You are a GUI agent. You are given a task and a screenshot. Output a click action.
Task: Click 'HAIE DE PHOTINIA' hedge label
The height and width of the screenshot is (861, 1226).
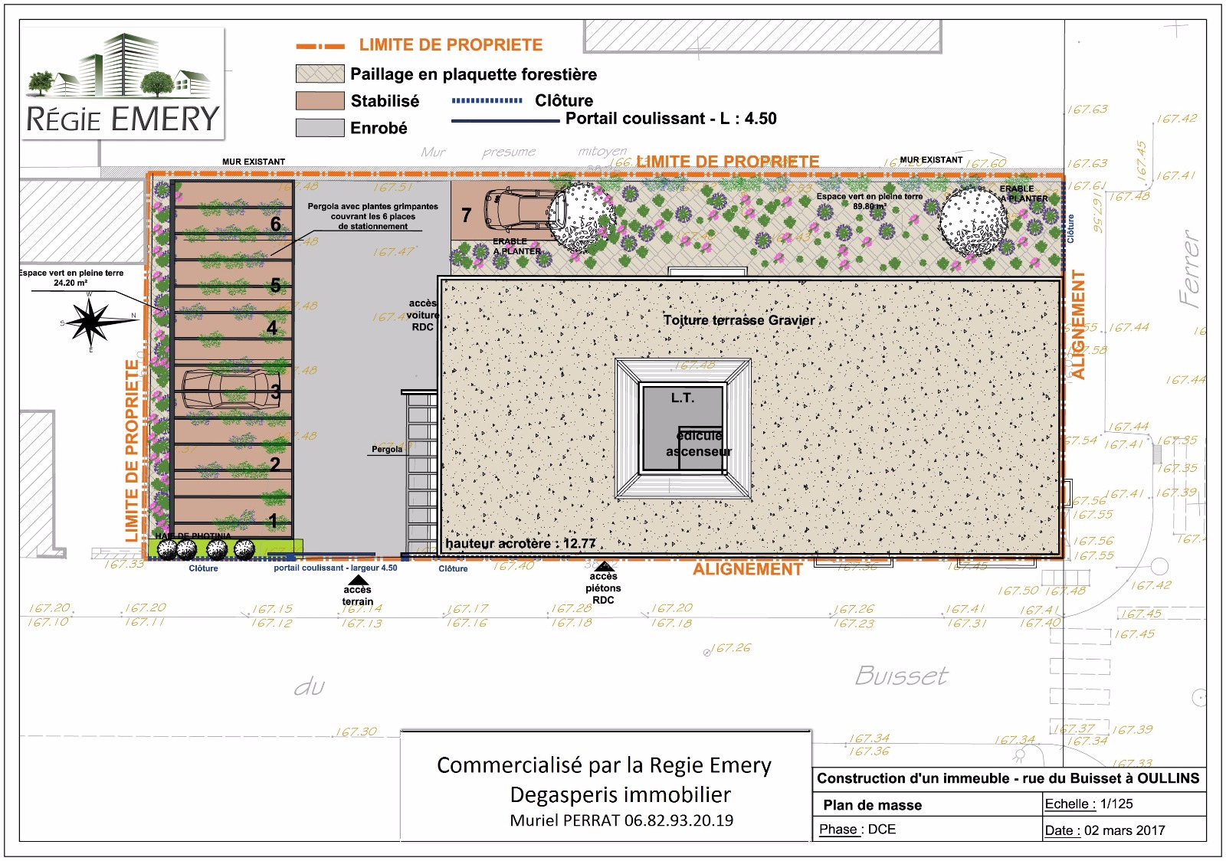(193, 536)
